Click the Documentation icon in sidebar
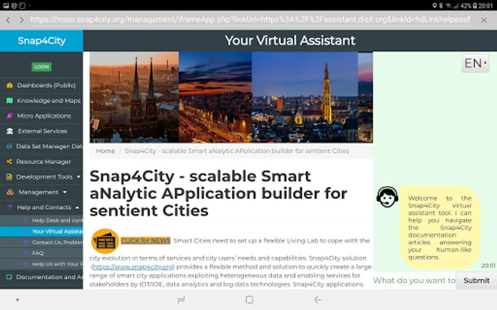This screenshot has width=497, height=310. tap(9, 277)
